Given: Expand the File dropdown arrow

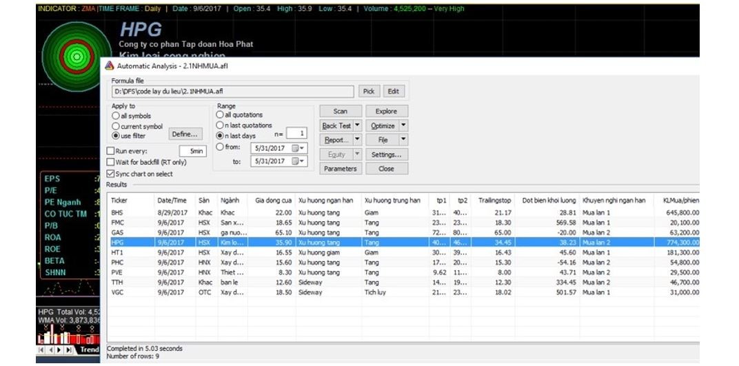Looking at the screenshot, I should (403, 140).
